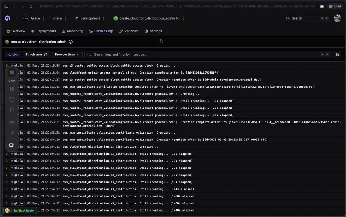Click the stop recording square icon

tap(12, 73)
